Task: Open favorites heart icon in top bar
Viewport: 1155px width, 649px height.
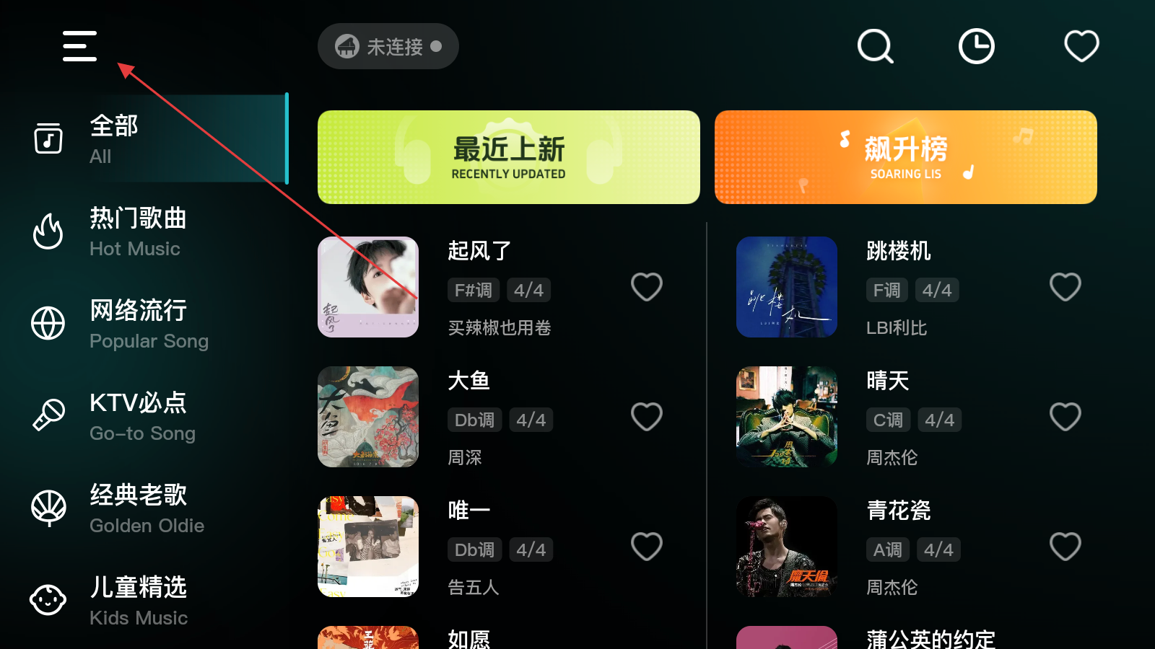Action: (x=1081, y=45)
